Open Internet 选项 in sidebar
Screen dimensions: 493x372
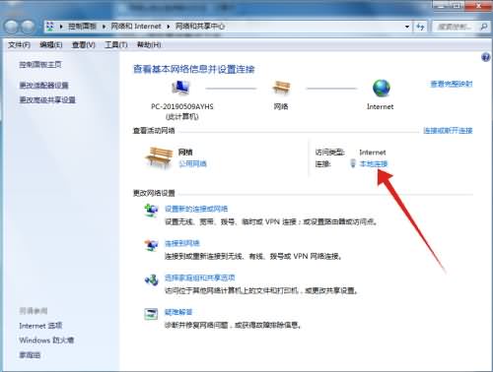click(x=40, y=326)
